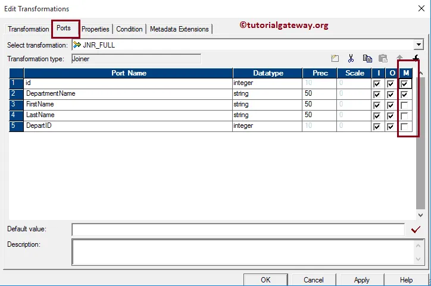431x286 pixels.
Task: Toggle Input checkbox for DepartID
Action: (377, 127)
